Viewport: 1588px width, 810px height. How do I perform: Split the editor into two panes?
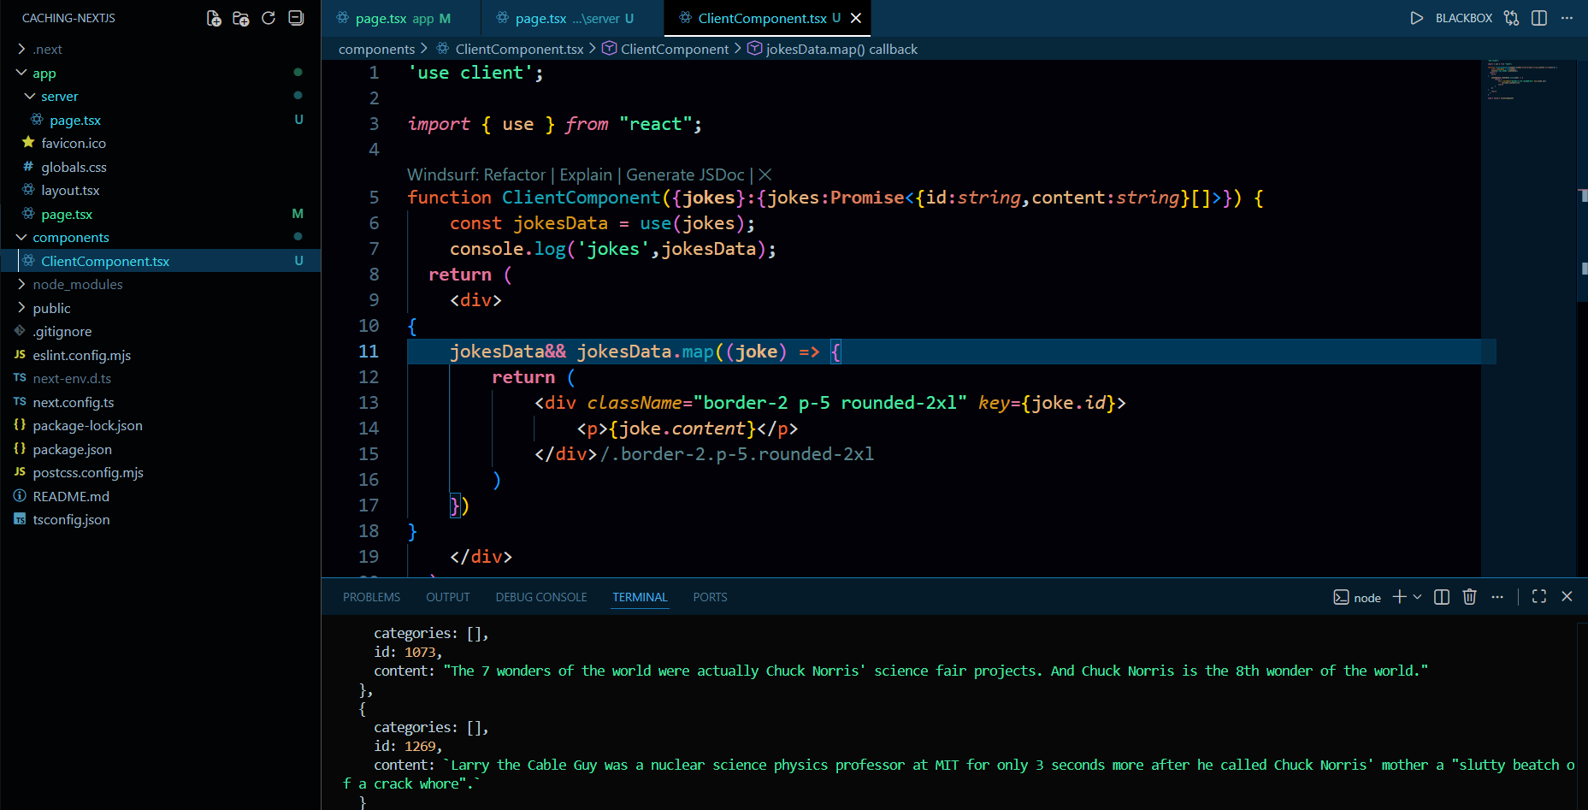pyautogui.click(x=1539, y=17)
